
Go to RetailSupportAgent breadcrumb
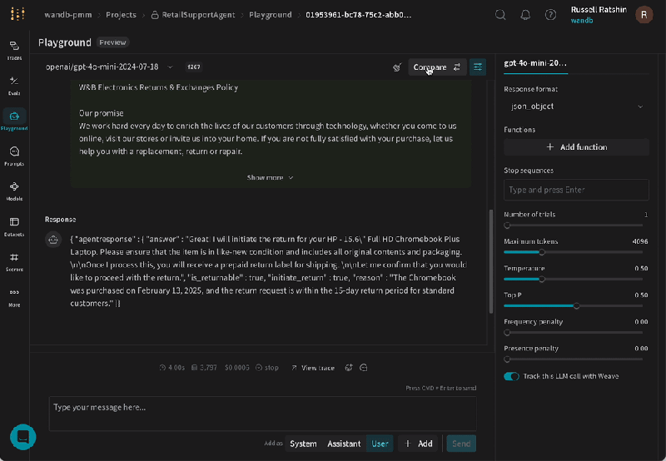pyautogui.click(x=198, y=15)
